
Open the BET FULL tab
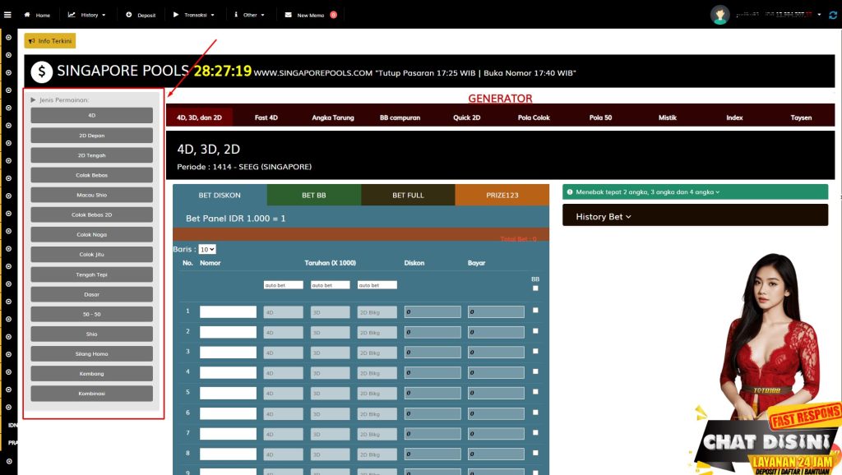tap(408, 195)
